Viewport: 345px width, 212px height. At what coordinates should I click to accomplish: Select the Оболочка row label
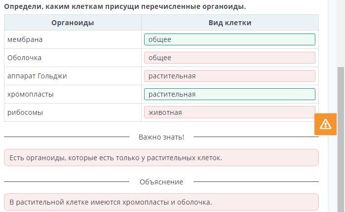pos(25,58)
